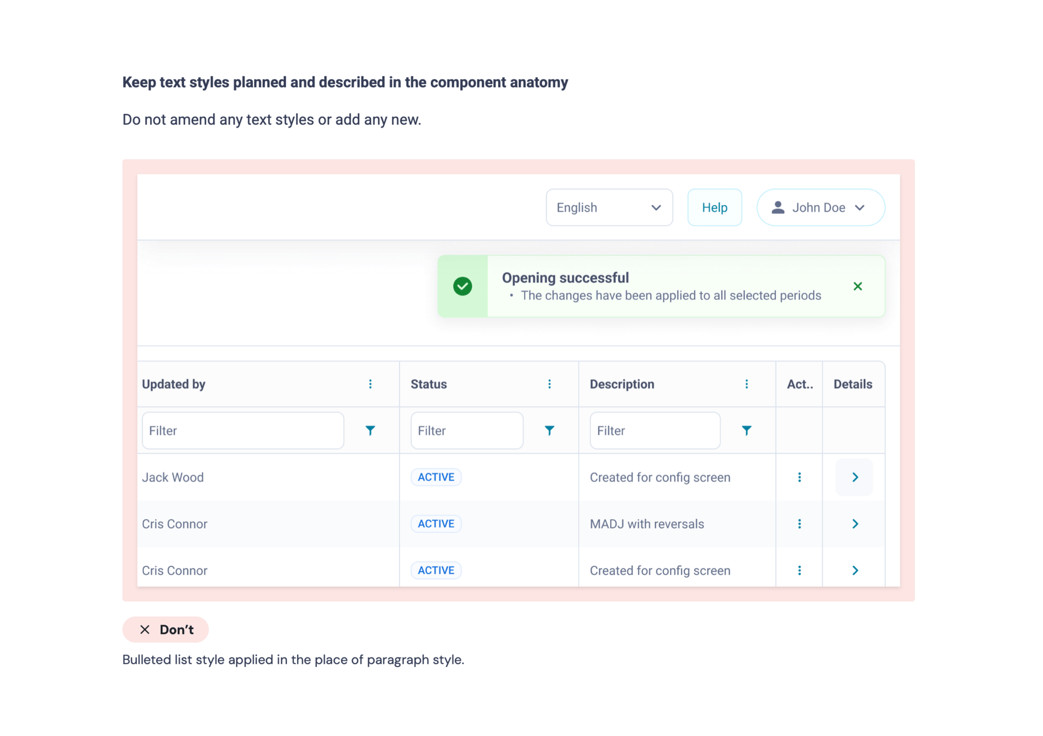Open details chevron for Jack Wood row
Viewport: 1043px width, 736px height.
(854, 477)
